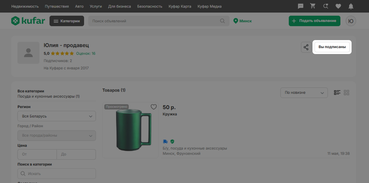Open favorites heart icon in top bar
Image resolution: width=369 pixels, height=183 pixels.
coord(338,6)
